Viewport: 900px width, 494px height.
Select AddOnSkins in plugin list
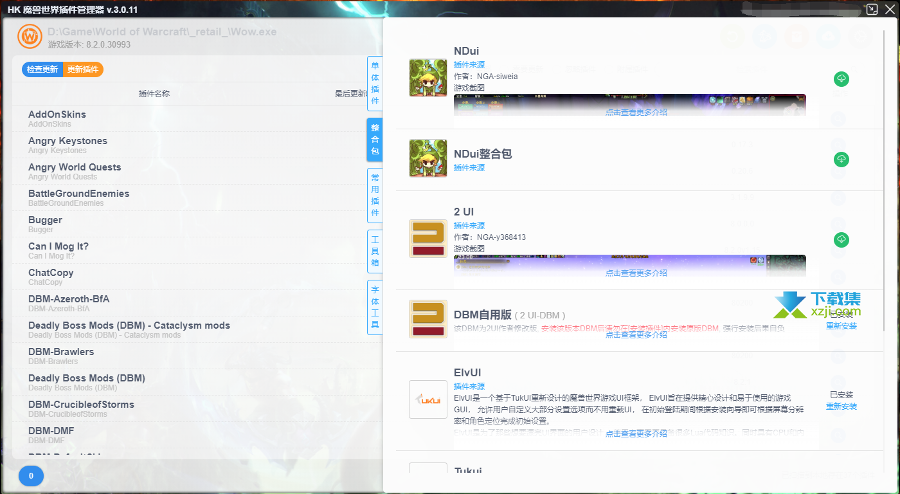pos(196,118)
